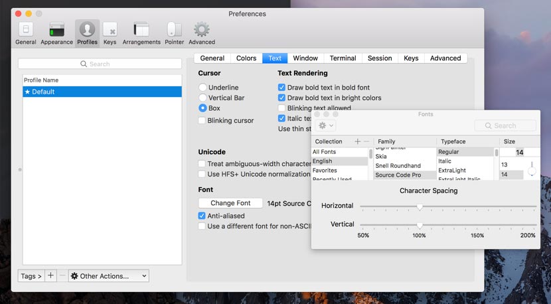Open the Other Actions dropdown

pos(109,276)
